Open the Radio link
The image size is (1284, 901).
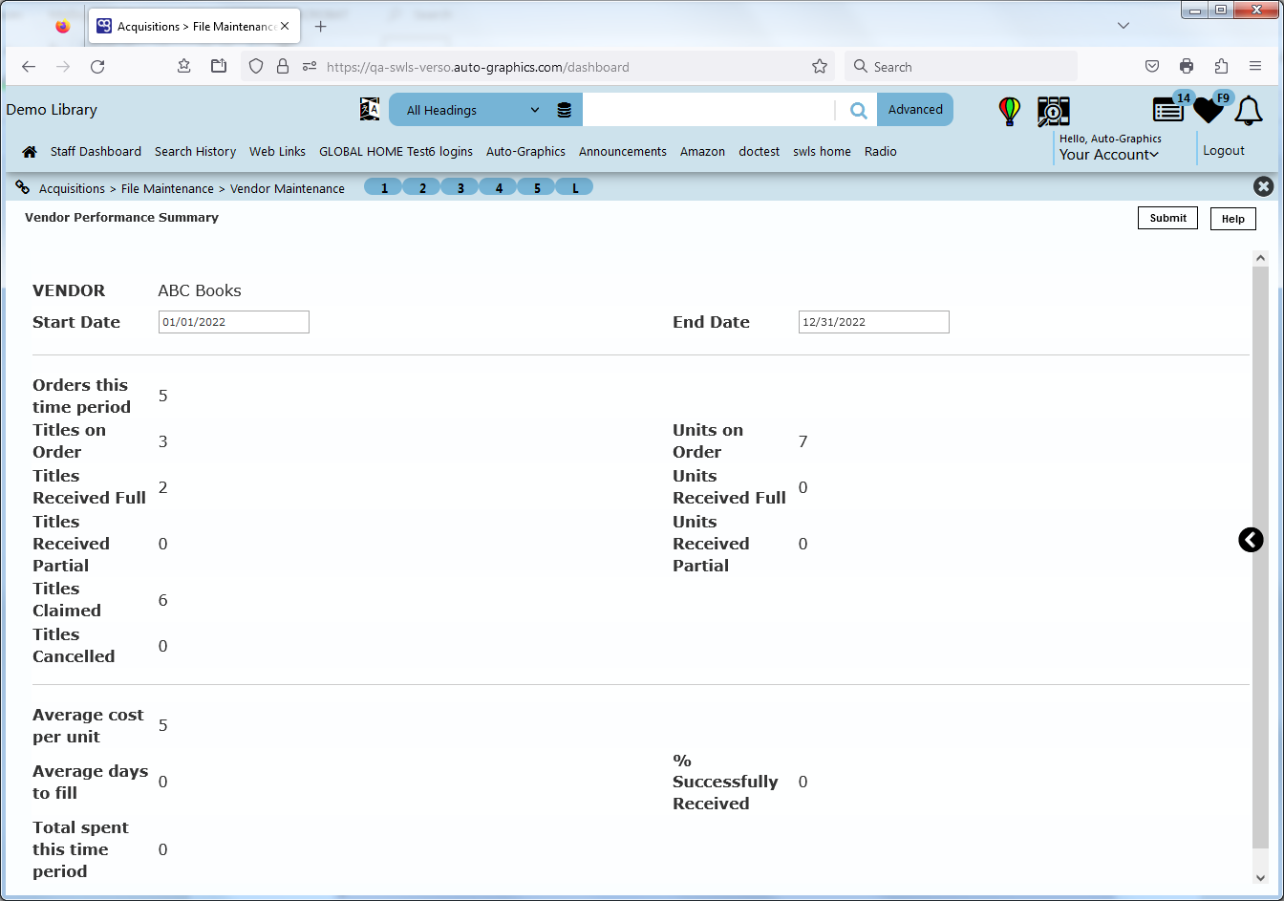point(881,152)
